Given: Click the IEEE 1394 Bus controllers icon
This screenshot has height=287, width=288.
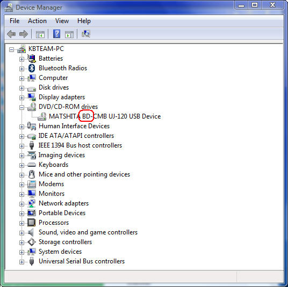Looking at the screenshot, I should point(32,145).
